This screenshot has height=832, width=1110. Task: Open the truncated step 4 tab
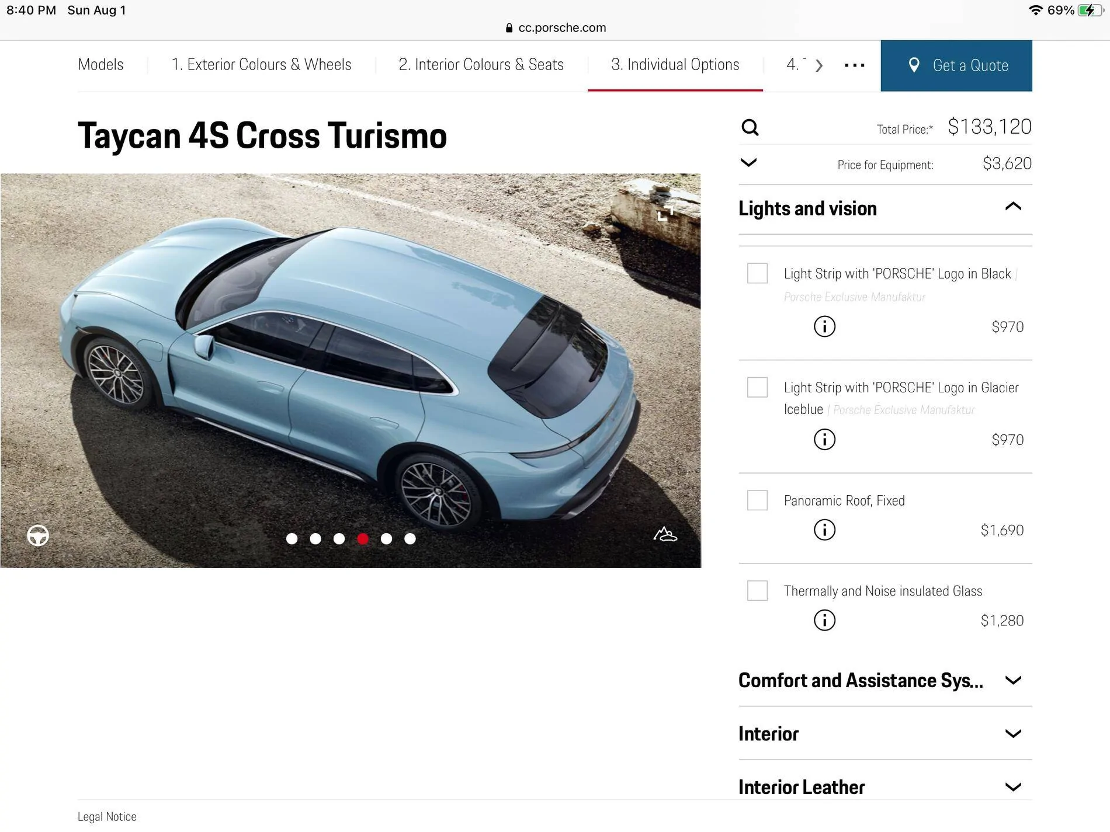(796, 64)
